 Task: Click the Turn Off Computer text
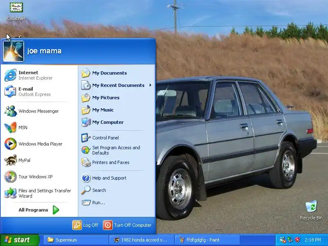coord(132,225)
